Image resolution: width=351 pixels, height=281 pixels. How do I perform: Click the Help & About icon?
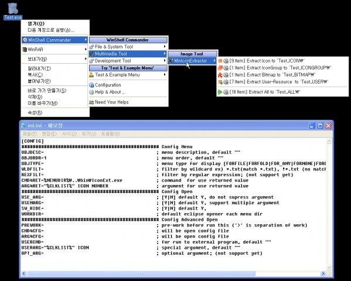tap(91, 92)
